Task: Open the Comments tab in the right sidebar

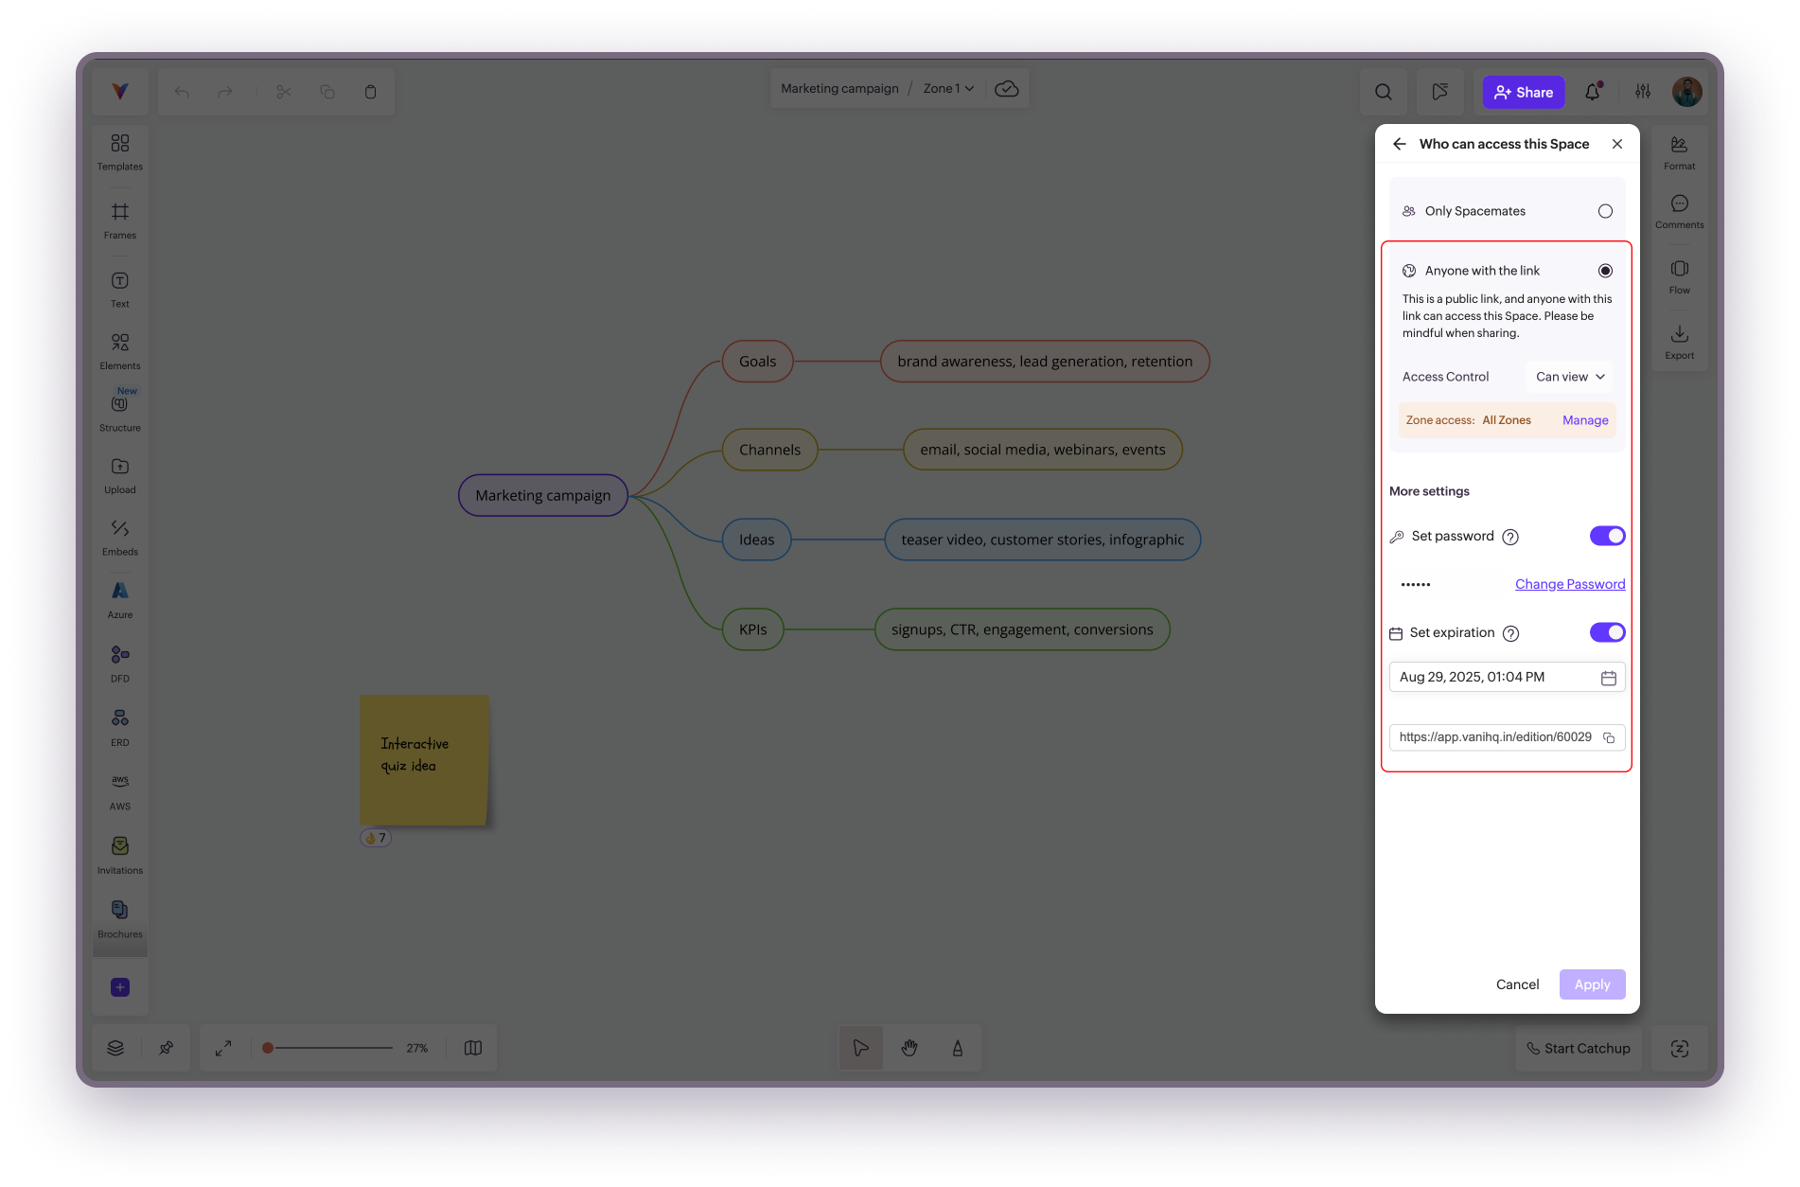Action: (1679, 211)
